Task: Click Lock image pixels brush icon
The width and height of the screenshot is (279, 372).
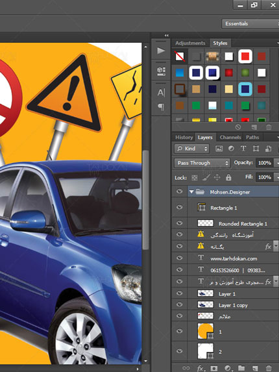Action: click(x=206, y=177)
